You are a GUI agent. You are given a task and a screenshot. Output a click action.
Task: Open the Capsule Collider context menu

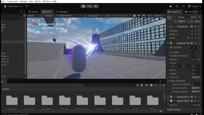tap(199, 43)
